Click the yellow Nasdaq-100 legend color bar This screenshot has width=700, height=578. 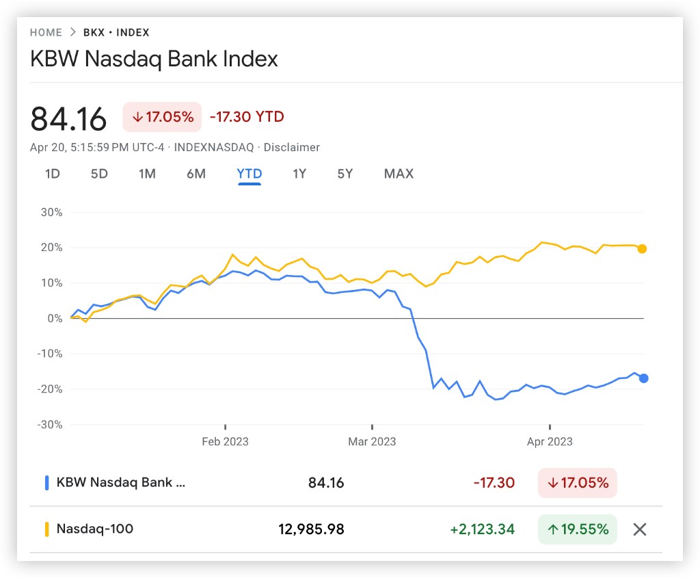click(46, 529)
